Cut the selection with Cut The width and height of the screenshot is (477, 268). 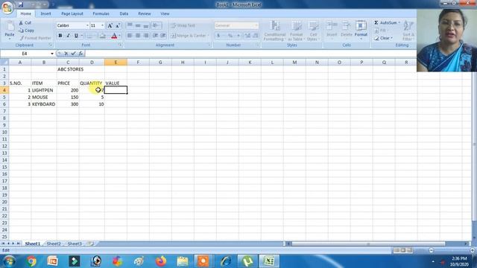click(25, 23)
